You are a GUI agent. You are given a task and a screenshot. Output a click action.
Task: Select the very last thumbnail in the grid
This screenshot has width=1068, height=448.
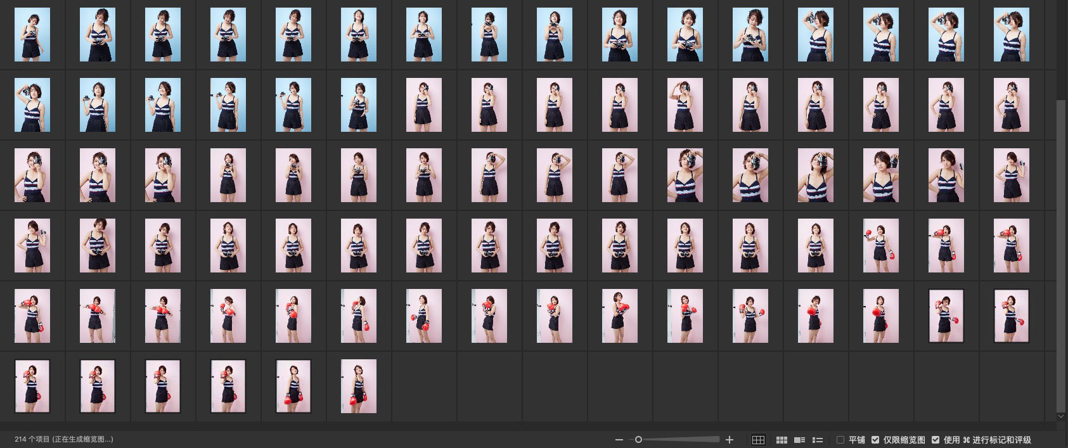click(358, 387)
